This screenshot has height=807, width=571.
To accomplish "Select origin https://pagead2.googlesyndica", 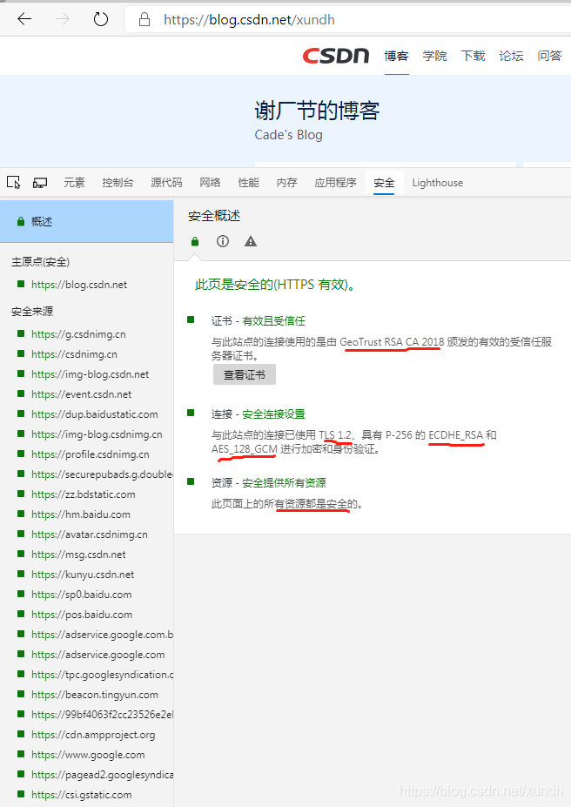I will click(103, 775).
